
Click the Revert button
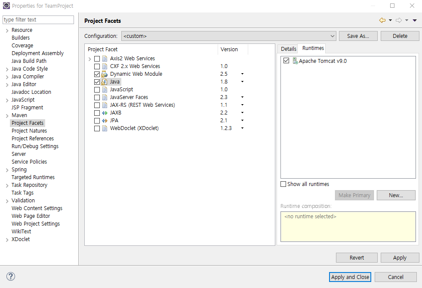[x=357, y=257]
